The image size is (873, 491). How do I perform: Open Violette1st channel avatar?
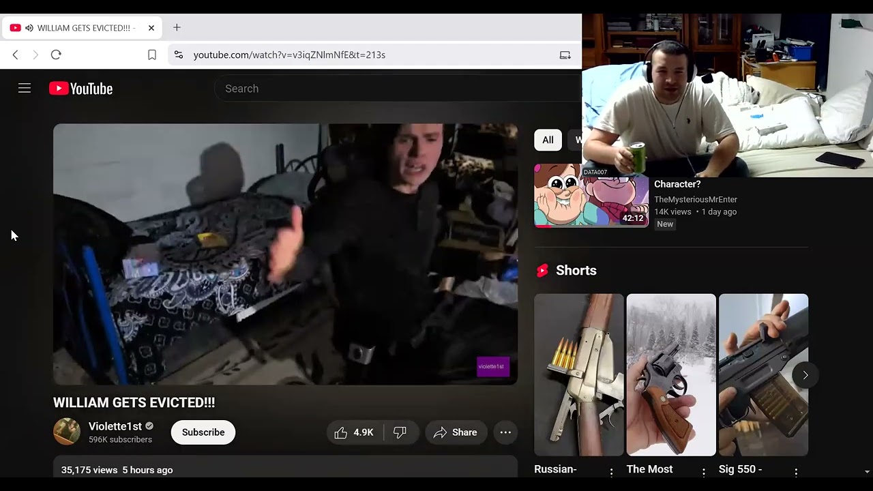coord(67,432)
